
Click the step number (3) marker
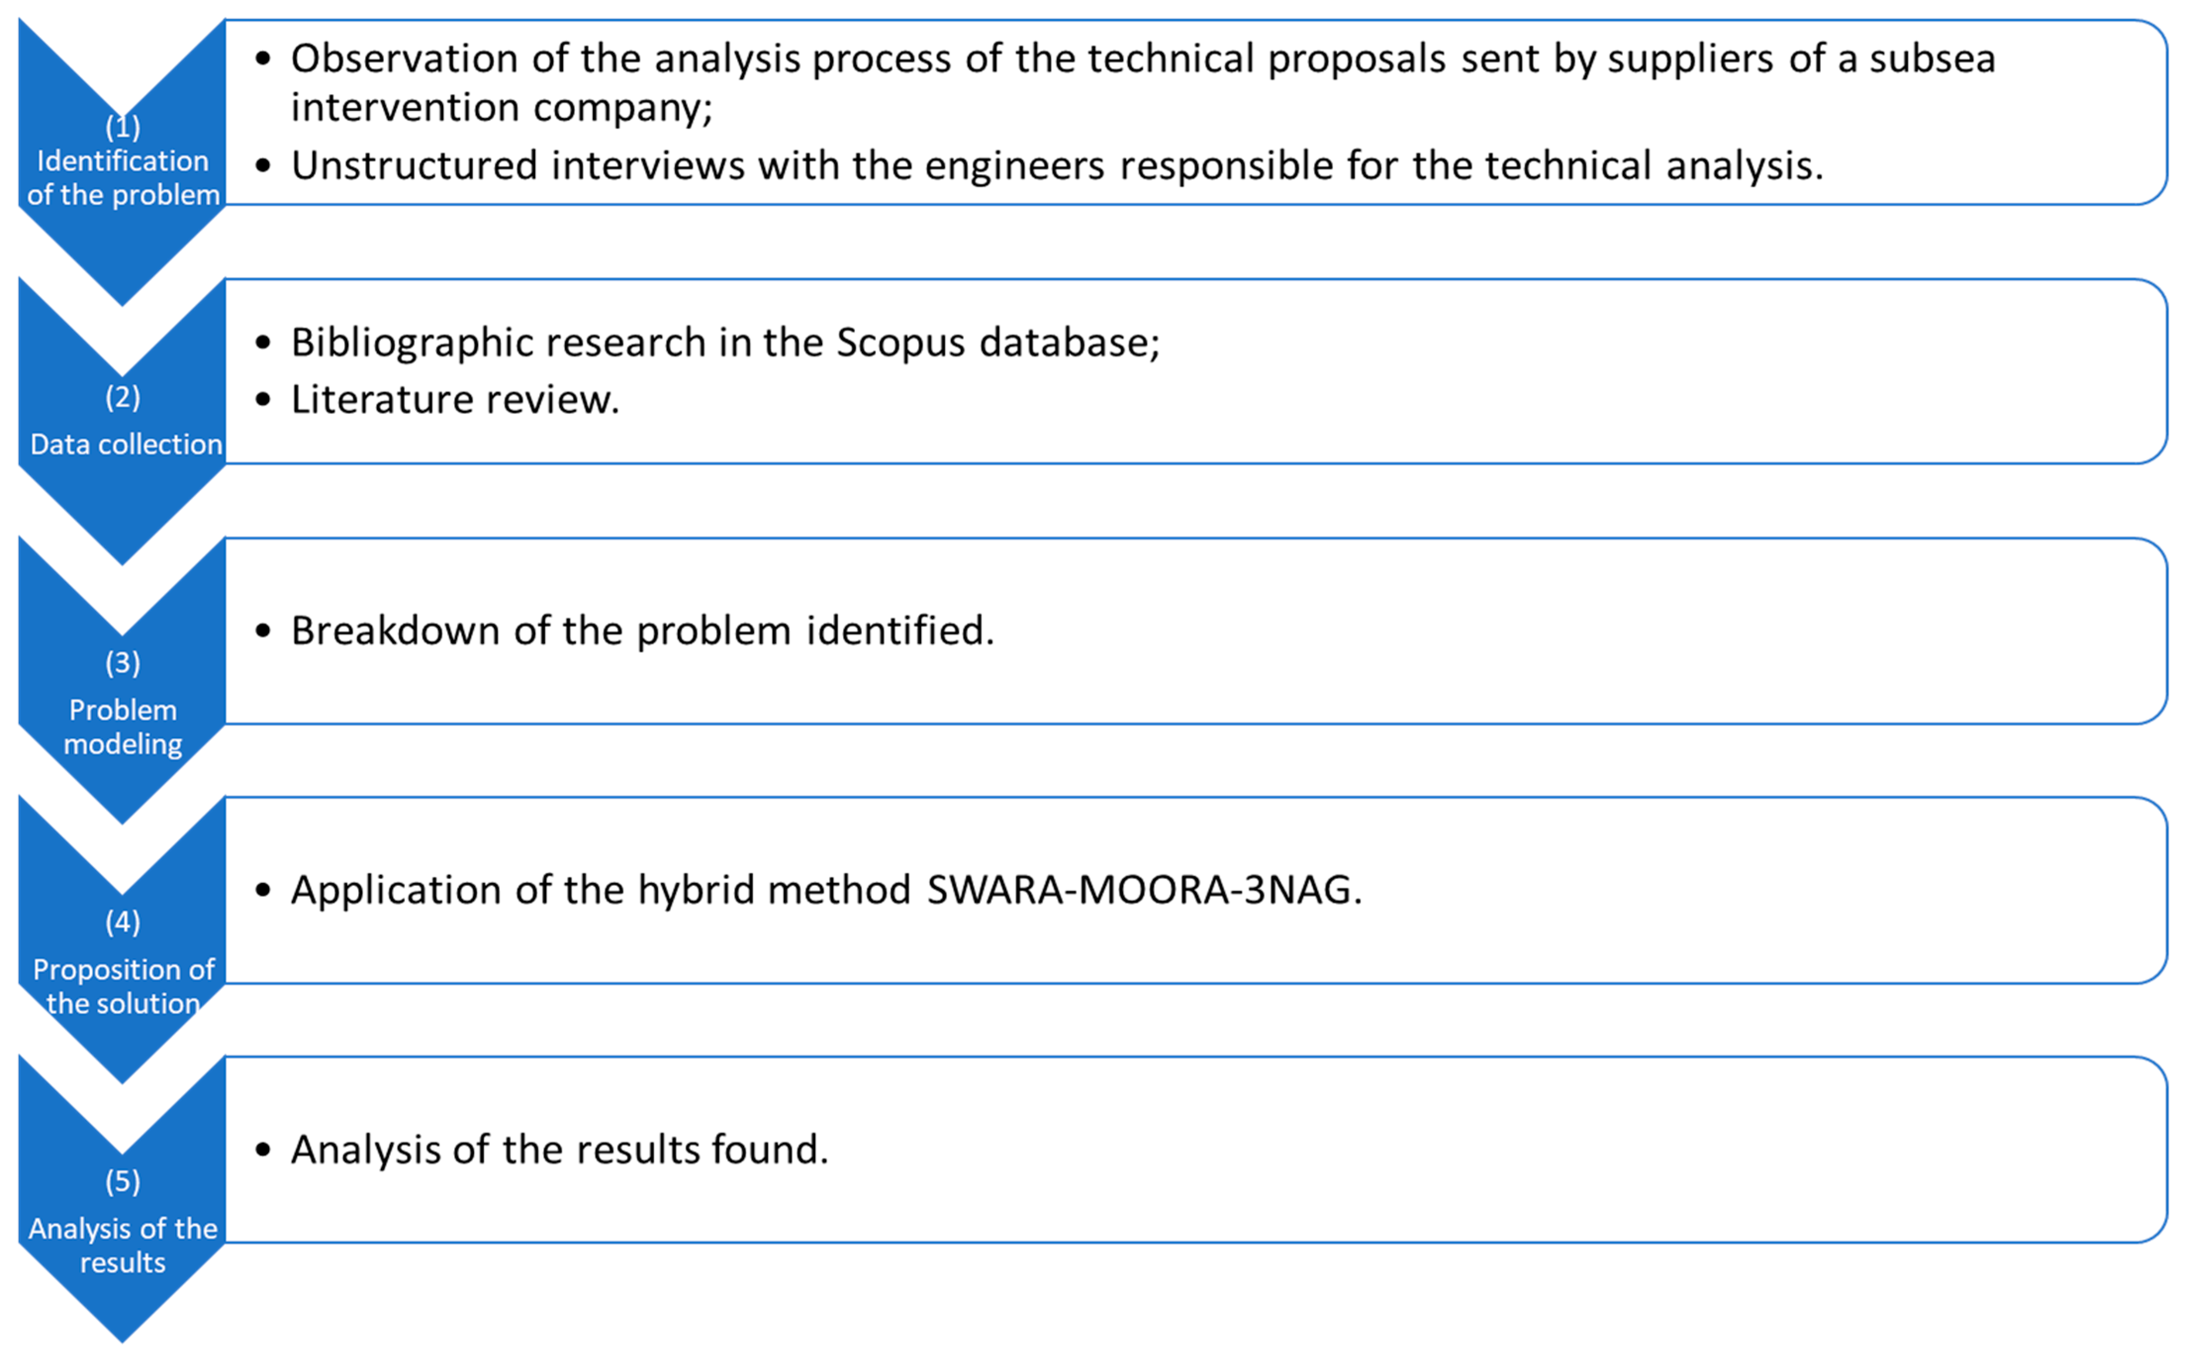123,662
